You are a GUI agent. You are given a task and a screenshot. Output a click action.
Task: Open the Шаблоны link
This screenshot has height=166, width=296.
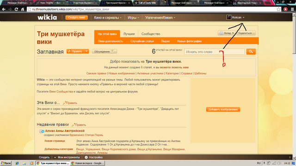200,73
